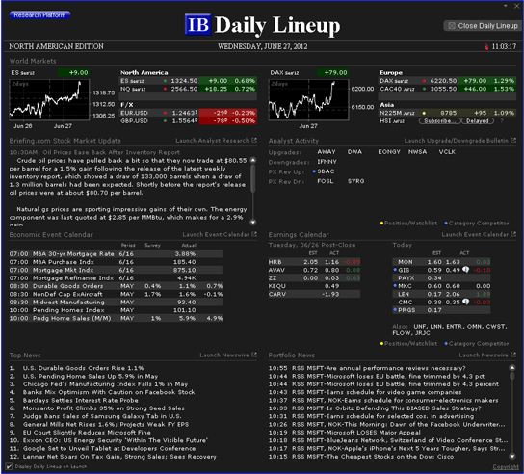Open the Copyright link
This screenshot has height=474, width=524.
click(x=506, y=467)
